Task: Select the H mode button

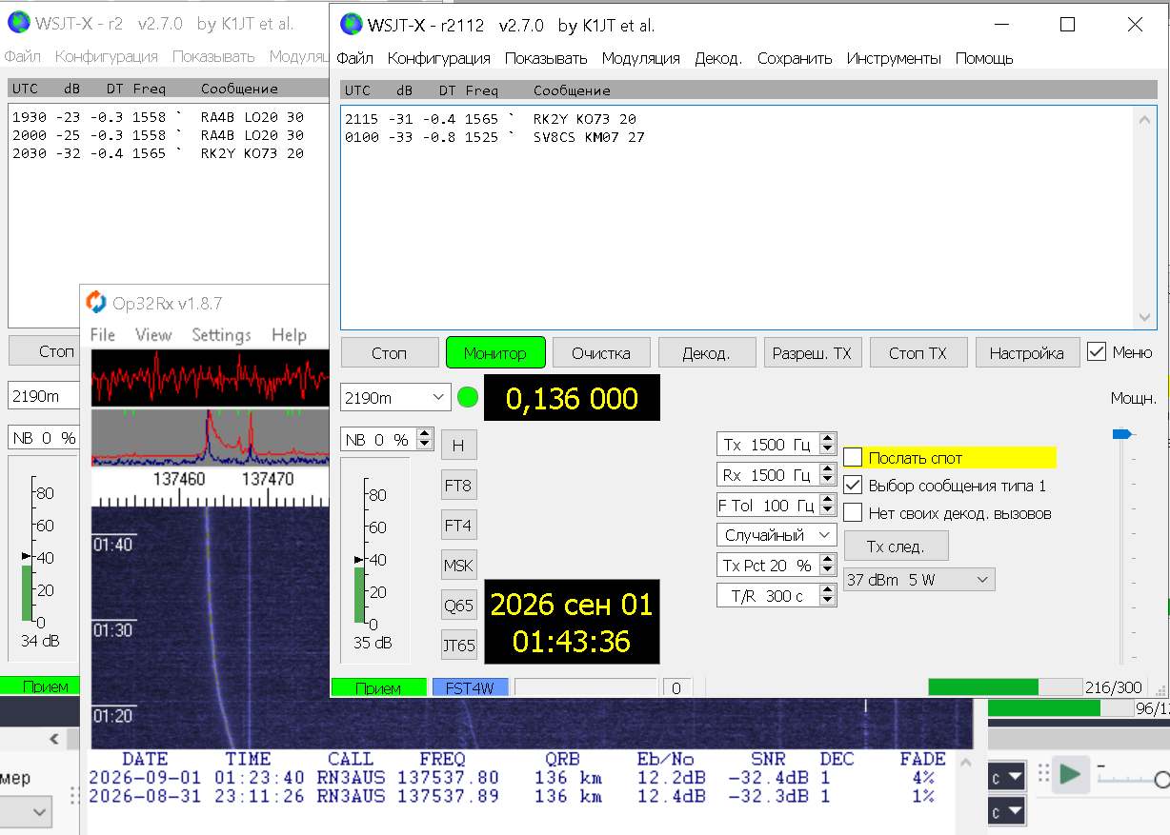Action: (x=458, y=445)
